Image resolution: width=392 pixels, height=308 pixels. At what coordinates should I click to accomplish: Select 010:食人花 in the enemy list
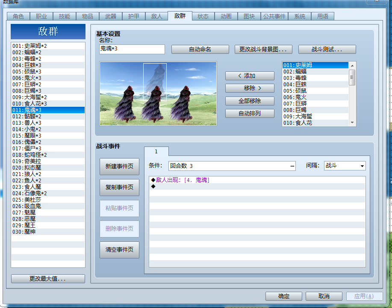(315, 123)
